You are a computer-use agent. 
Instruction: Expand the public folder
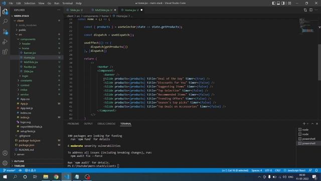22,30
